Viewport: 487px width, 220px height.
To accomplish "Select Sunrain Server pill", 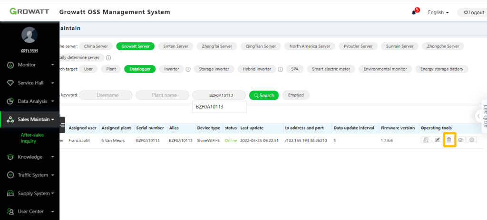I will (x=399, y=46).
